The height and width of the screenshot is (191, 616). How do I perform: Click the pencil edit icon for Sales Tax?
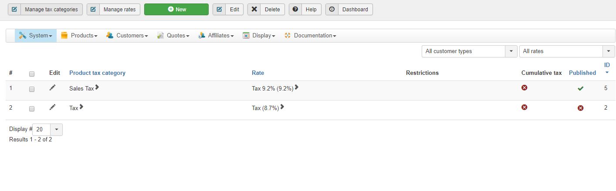52,88
